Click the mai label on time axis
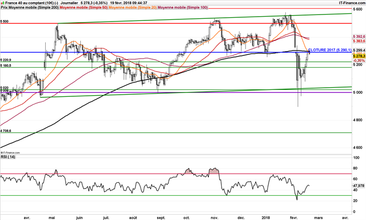The width and height of the screenshot is (366, 220). click(x=52, y=218)
